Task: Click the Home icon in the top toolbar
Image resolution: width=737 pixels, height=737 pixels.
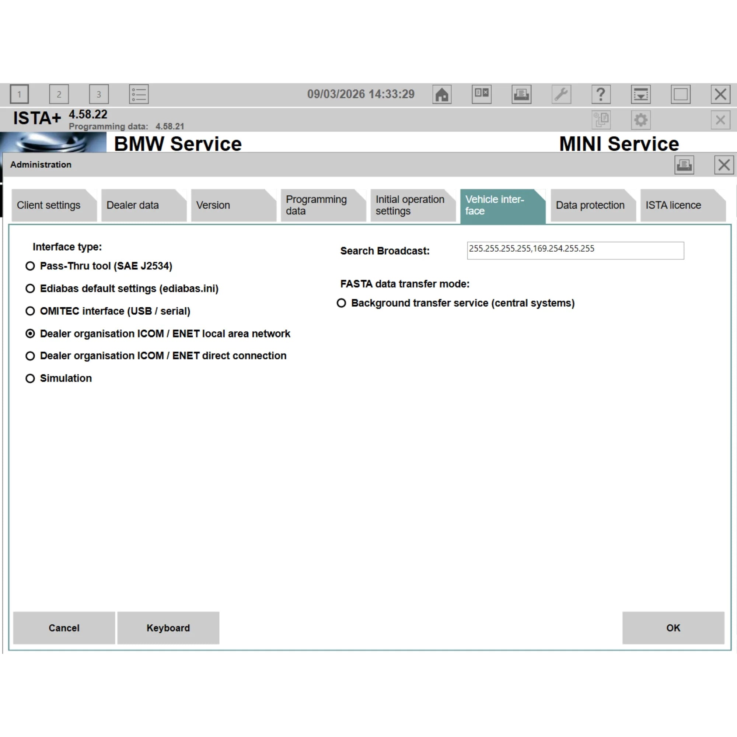Action: point(442,94)
